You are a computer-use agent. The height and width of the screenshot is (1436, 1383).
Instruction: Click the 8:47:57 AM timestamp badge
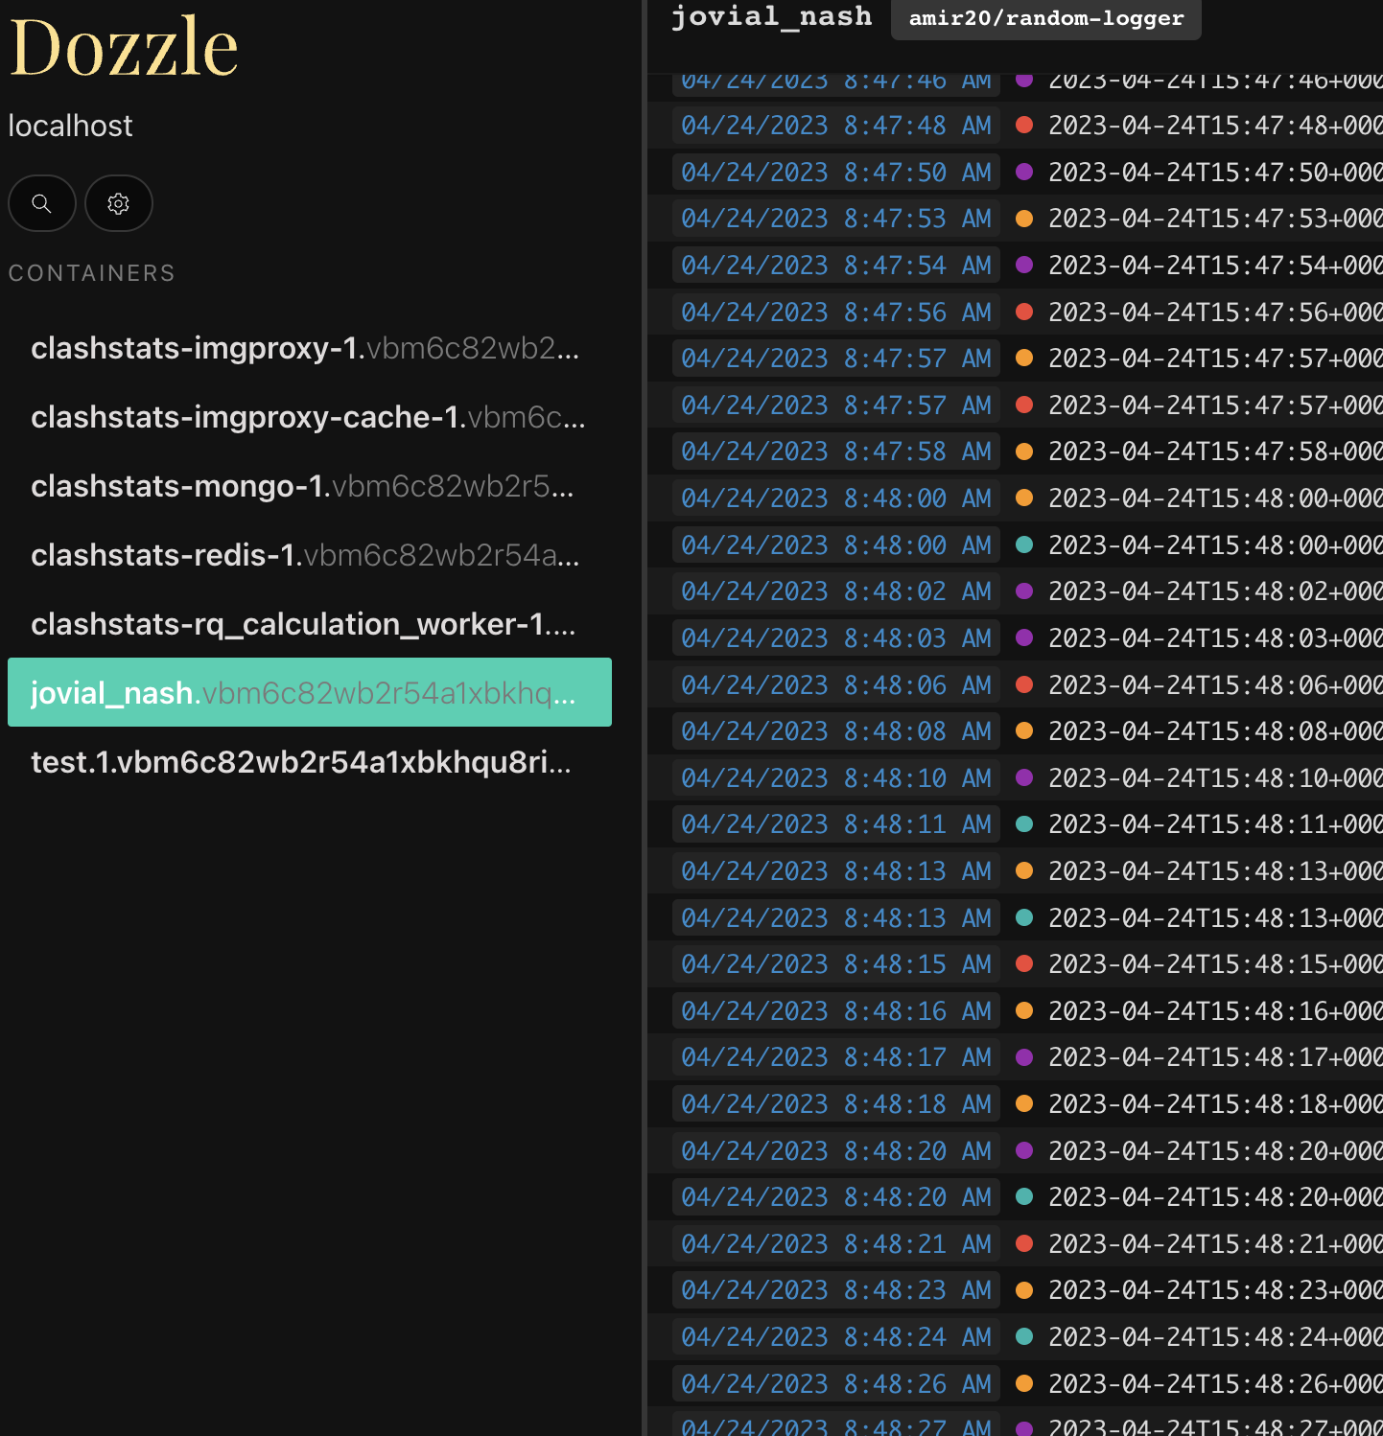(x=834, y=358)
